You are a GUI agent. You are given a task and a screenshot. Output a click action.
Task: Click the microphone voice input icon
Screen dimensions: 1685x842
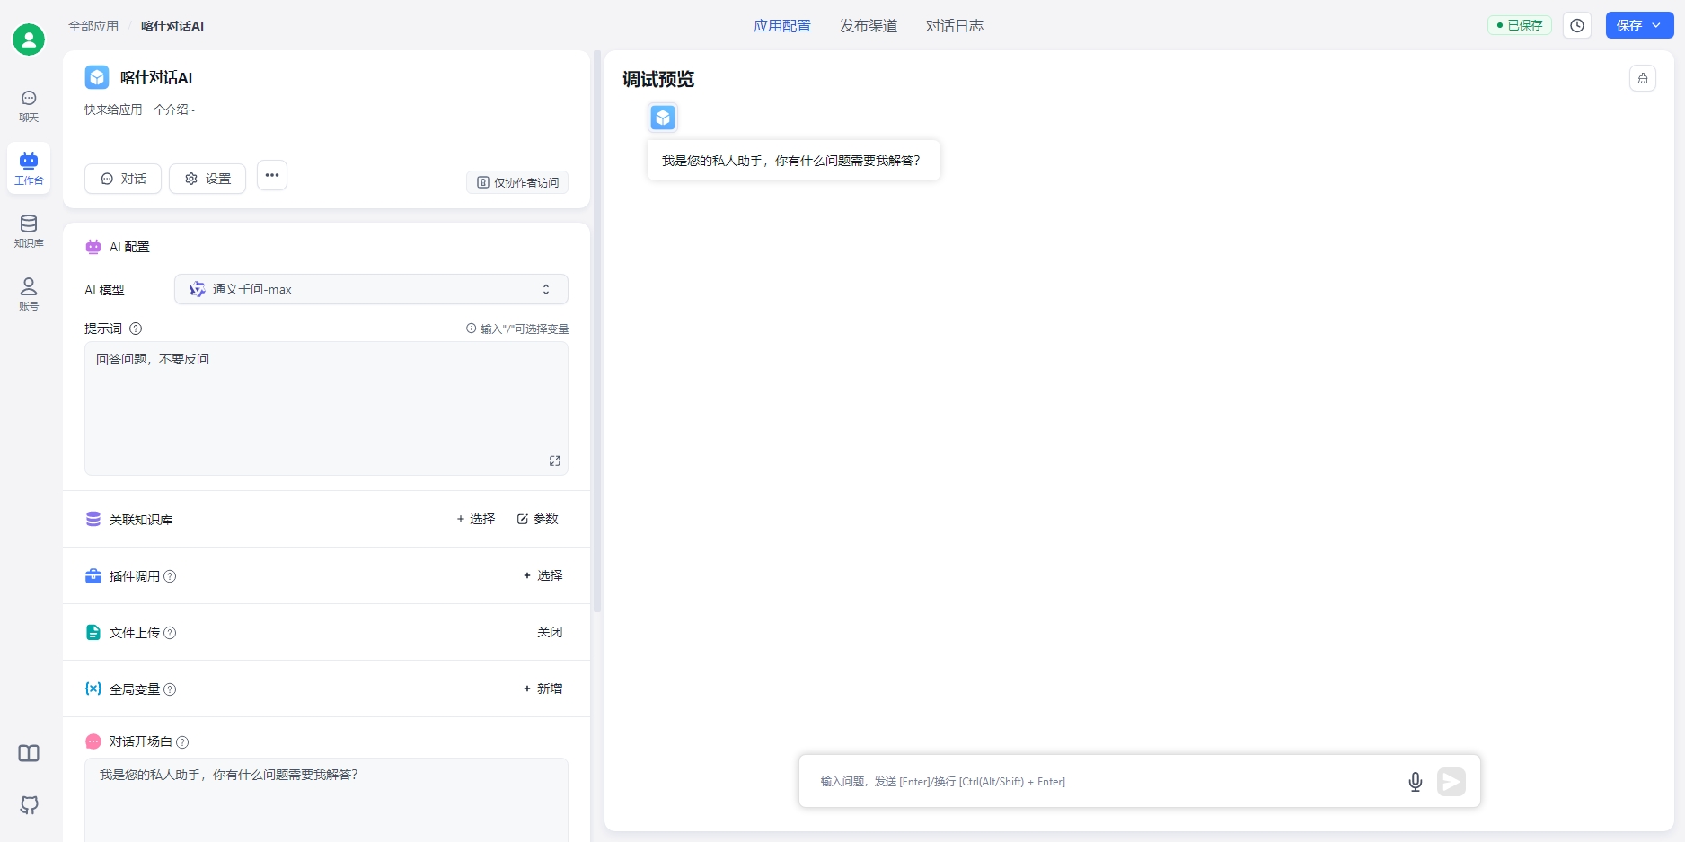1416,782
